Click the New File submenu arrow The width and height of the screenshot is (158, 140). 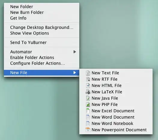pyautogui.click(x=75, y=73)
